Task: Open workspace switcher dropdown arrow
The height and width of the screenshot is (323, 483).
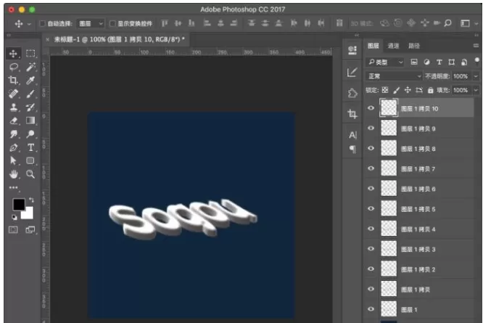Action: (476, 23)
